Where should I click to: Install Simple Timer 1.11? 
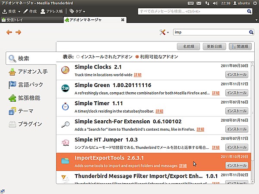[237, 111]
